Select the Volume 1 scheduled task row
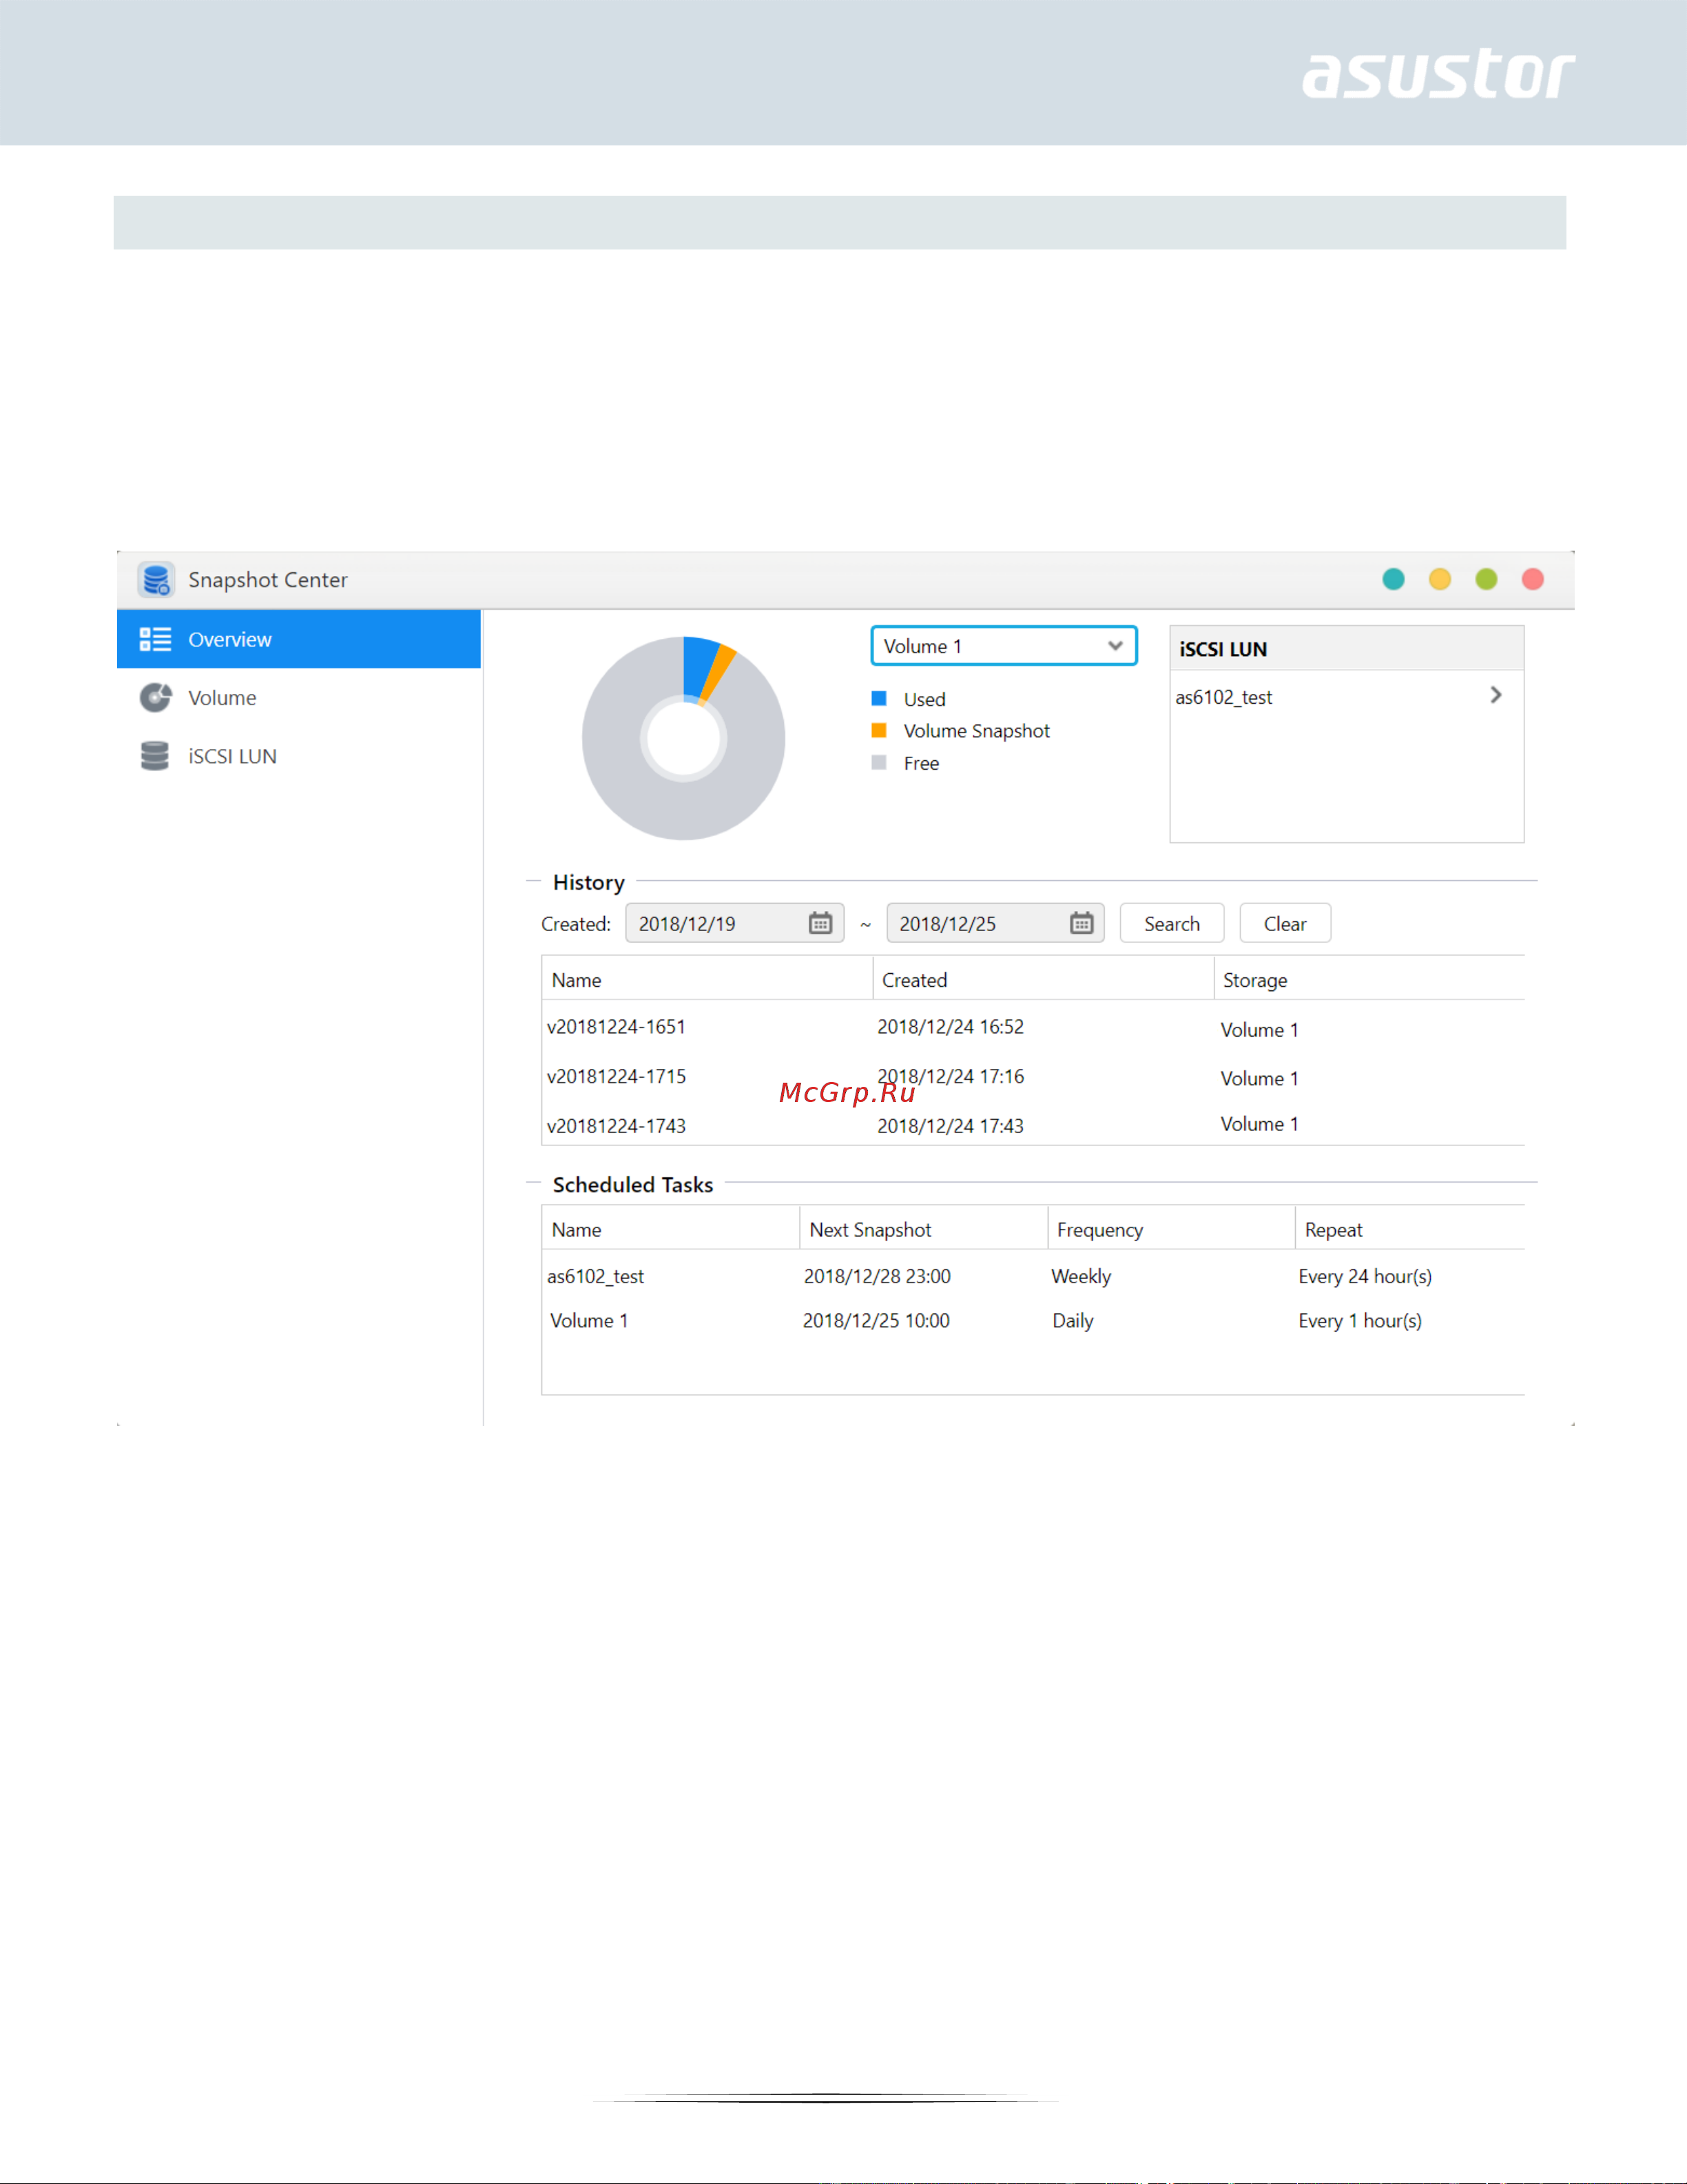This screenshot has width=1687, height=2184. click(1033, 1321)
